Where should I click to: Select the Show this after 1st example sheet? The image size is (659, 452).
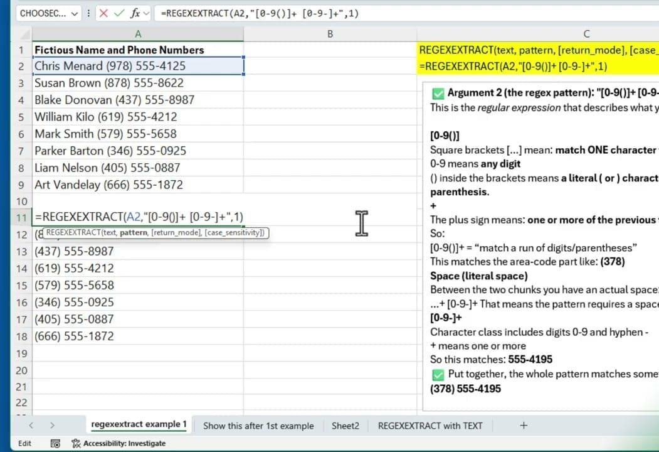258,426
